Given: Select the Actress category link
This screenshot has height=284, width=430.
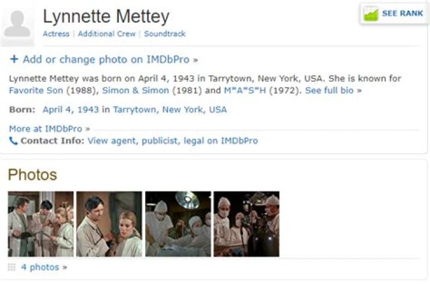Looking at the screenshot, I should 56,34.
